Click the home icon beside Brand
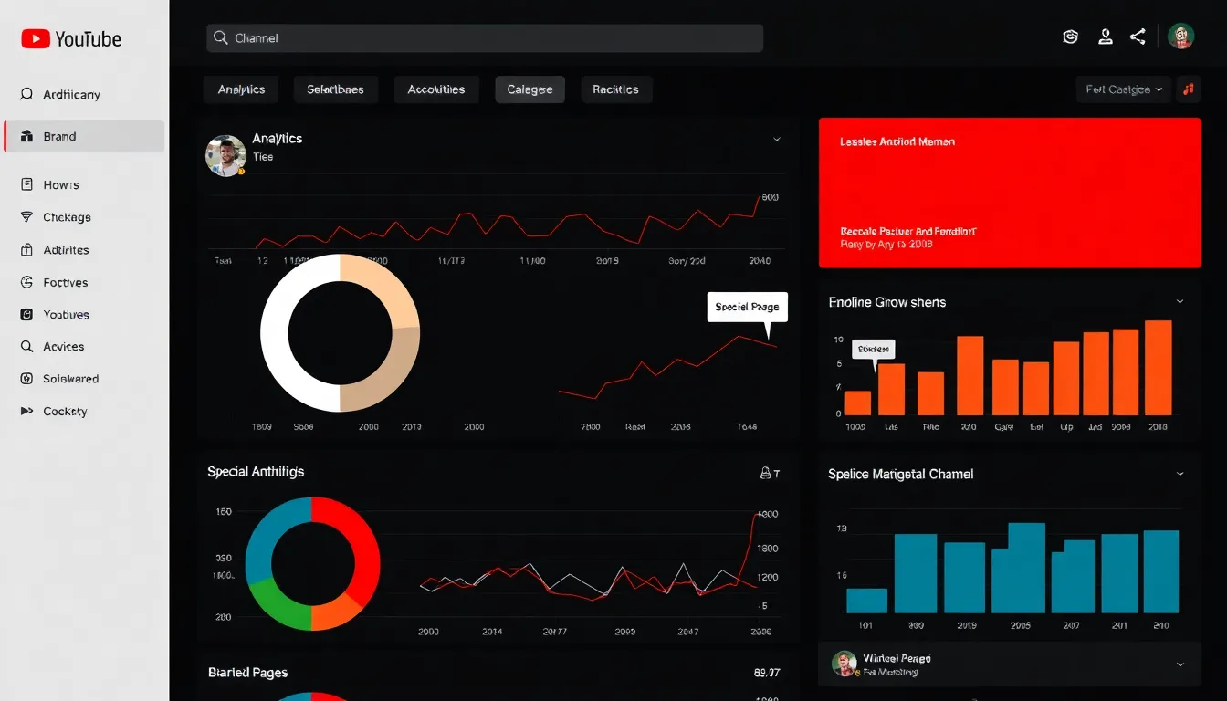Screen dimensions: 1227x701 tap(26, 136)
